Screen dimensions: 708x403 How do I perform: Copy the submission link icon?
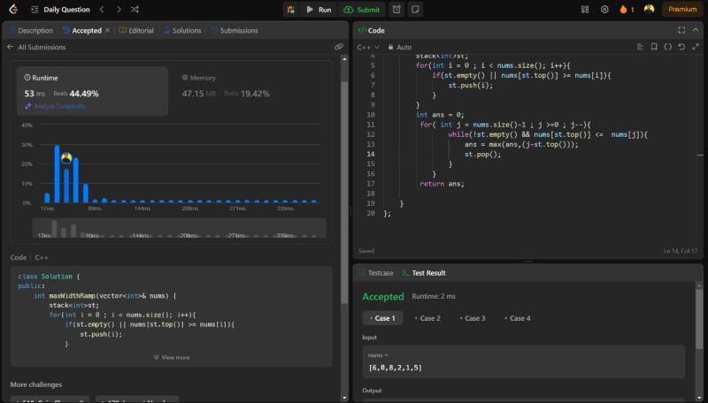click(338, 47)
